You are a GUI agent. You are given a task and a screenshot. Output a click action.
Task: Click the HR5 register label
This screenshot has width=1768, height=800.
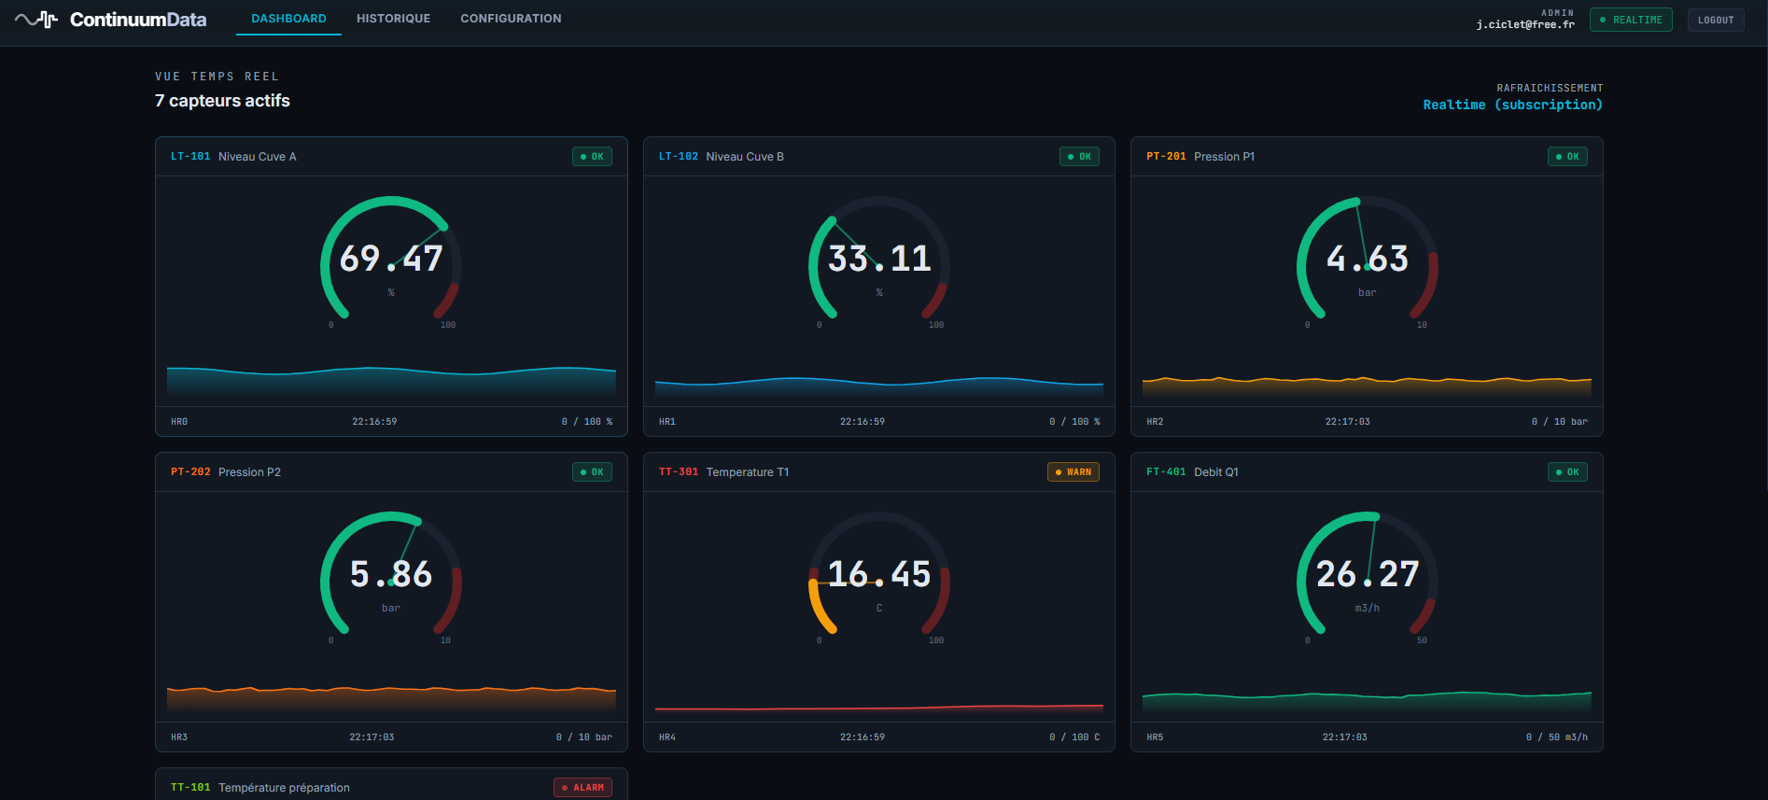[x=1155, y=737]
